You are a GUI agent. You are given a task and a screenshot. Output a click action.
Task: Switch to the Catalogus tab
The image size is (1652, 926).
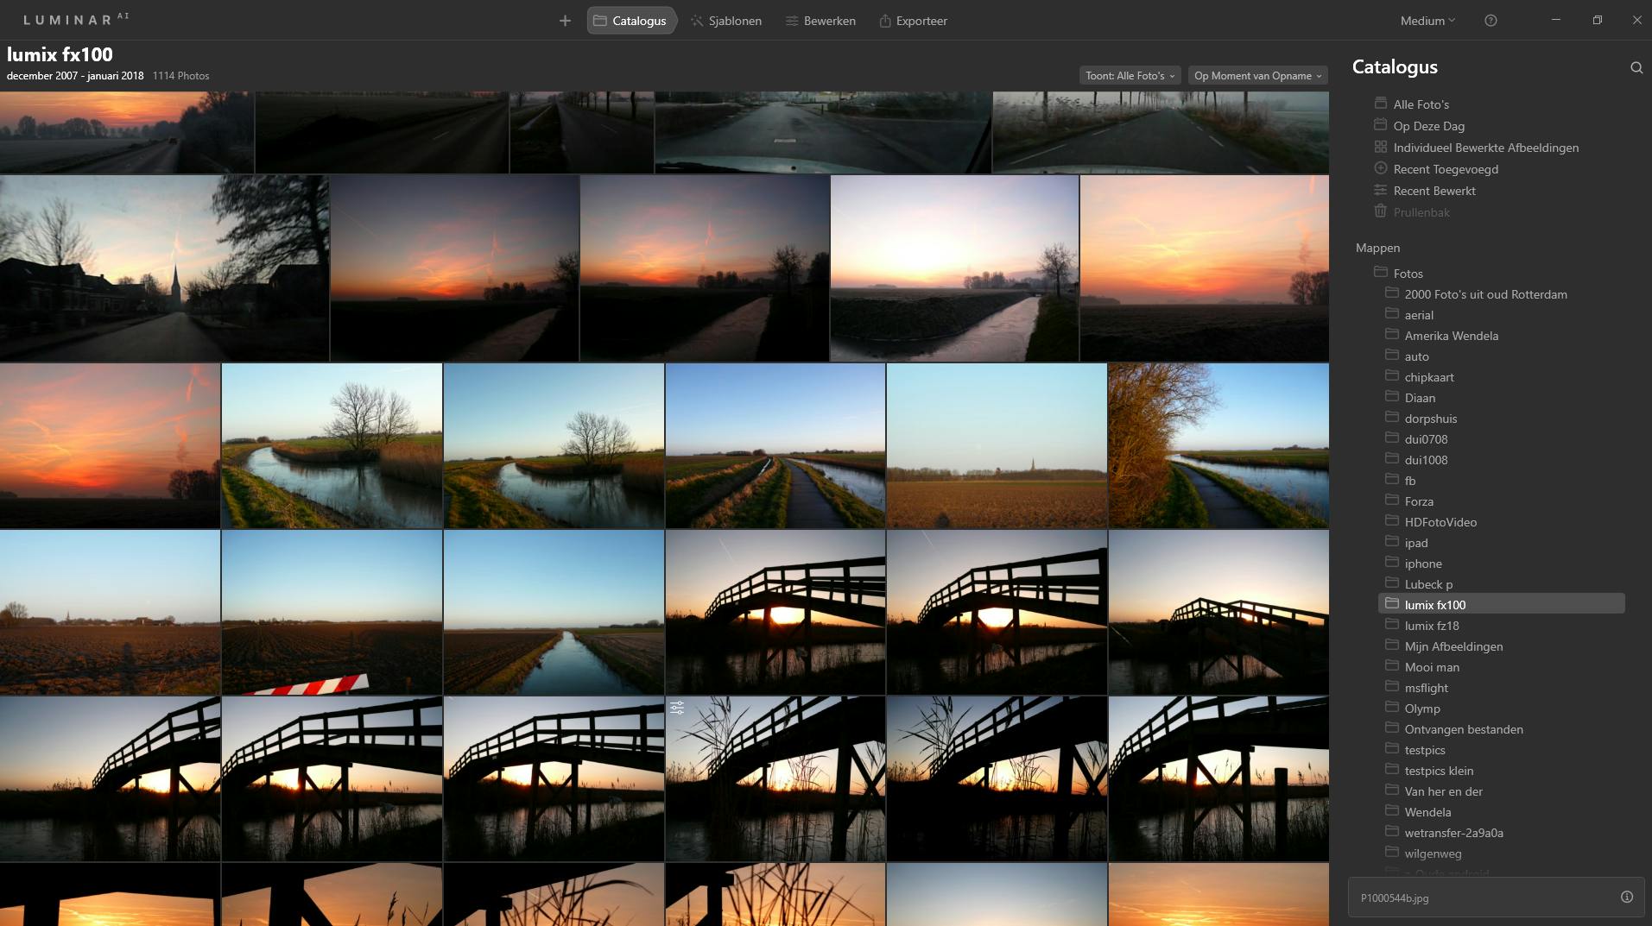(630, 21)
